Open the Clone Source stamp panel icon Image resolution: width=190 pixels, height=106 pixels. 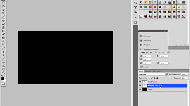pyautogui.click(x=135, y=11)
